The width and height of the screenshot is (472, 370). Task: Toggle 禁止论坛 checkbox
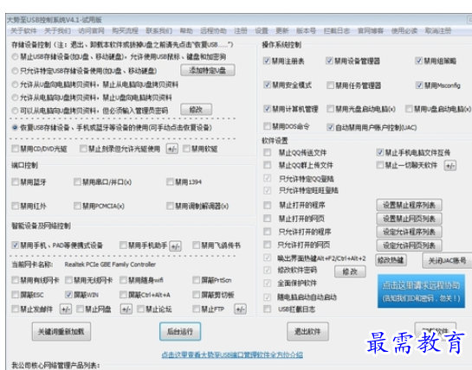click(x=140, y=309)
